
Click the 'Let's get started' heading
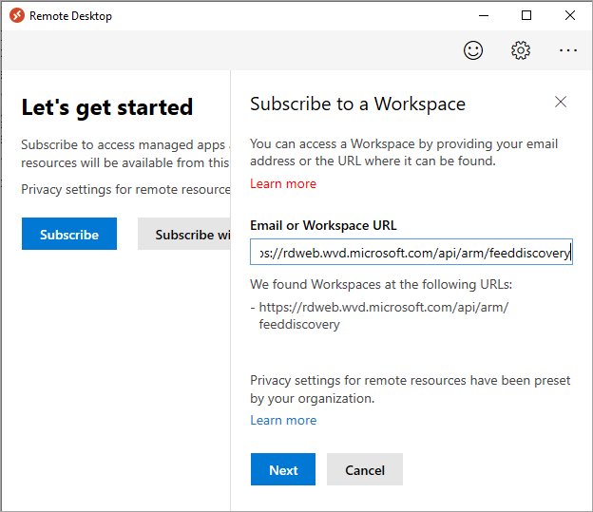click(107, 107)
